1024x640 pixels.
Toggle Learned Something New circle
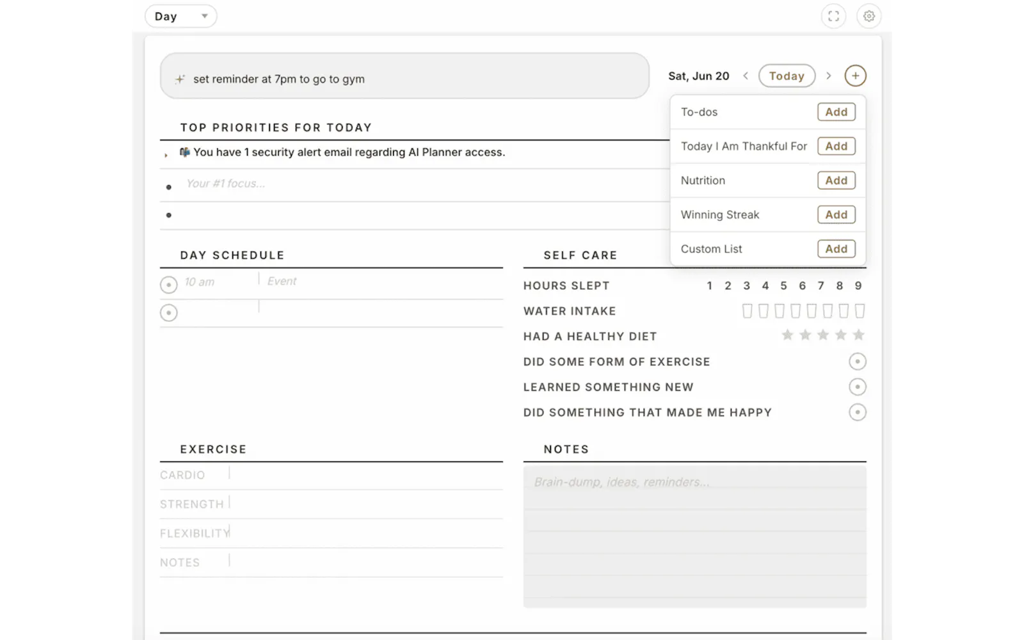[858, 387]
